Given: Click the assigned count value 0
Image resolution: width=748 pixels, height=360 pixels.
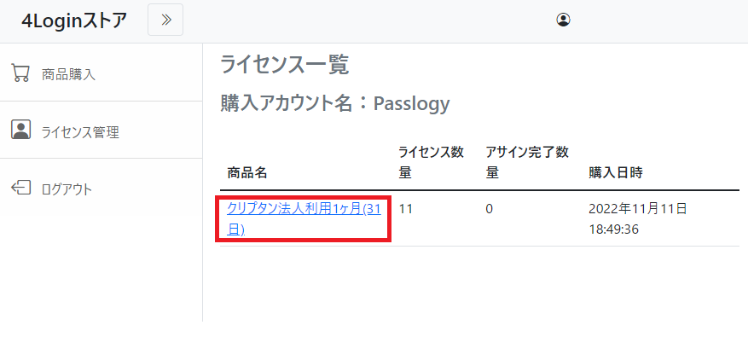Looking at the screenshot, I should 490,208.
